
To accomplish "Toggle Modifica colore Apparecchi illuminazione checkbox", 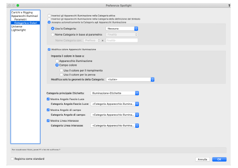I will point(49,49).
